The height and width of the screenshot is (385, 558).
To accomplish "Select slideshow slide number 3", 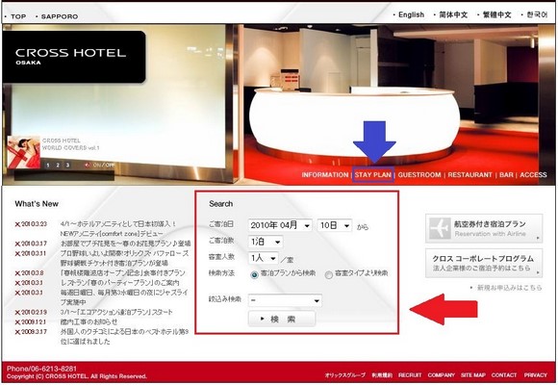I will click(x=67, y=166).
